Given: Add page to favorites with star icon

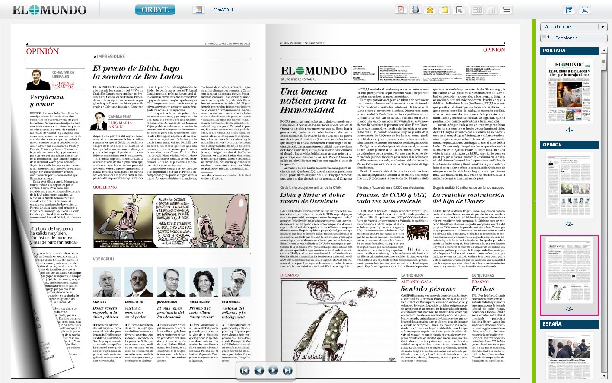Looking at the screenshot, I should pos(430,9).
